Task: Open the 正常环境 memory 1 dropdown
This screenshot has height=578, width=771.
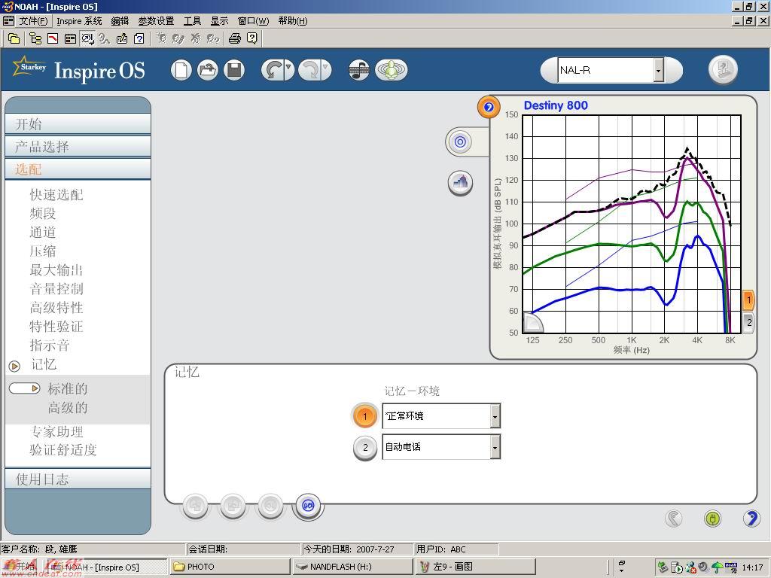Action: tap(495, 416)
